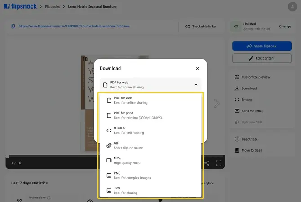Screen dimensions: 301x202
Task: Click the Share flipbook button
Action: pyautogui.click(x=262, y=46)
